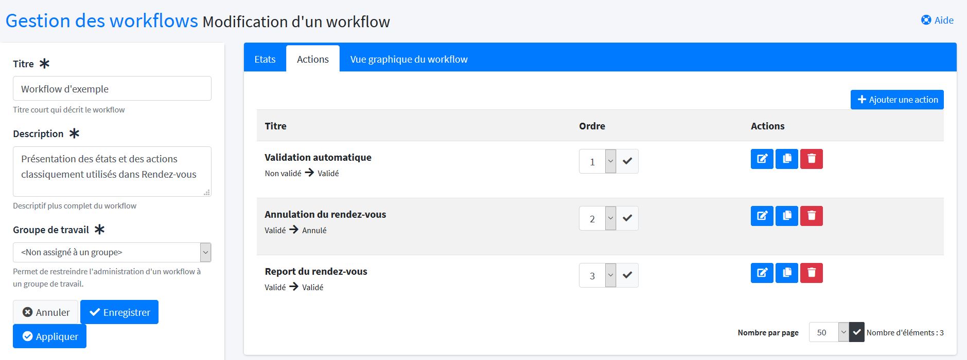Open order dropdown for Annulation du rendez-vous
This screenshot has height=360, width=967.
(x=597, y=219)
